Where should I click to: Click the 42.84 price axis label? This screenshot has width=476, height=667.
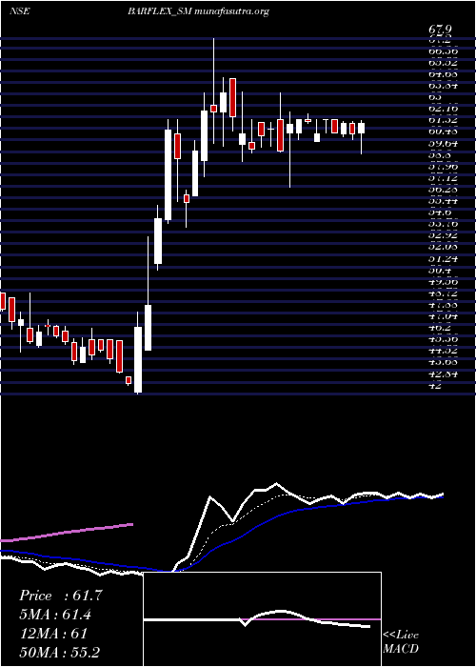click(443, 374)
